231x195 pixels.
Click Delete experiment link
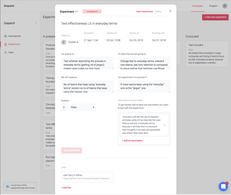158,12
